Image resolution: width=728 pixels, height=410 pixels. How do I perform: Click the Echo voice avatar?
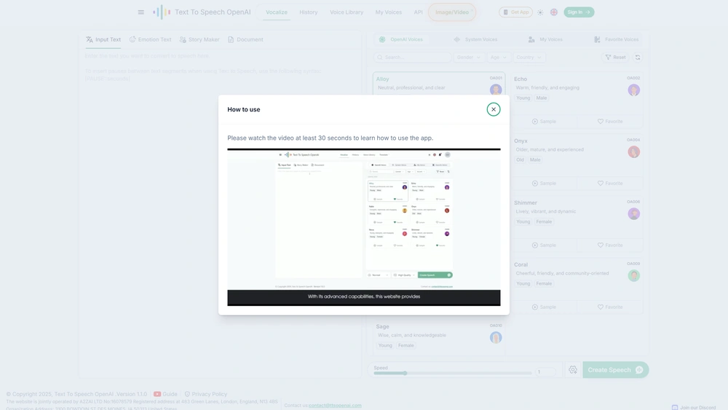[634, 90]
